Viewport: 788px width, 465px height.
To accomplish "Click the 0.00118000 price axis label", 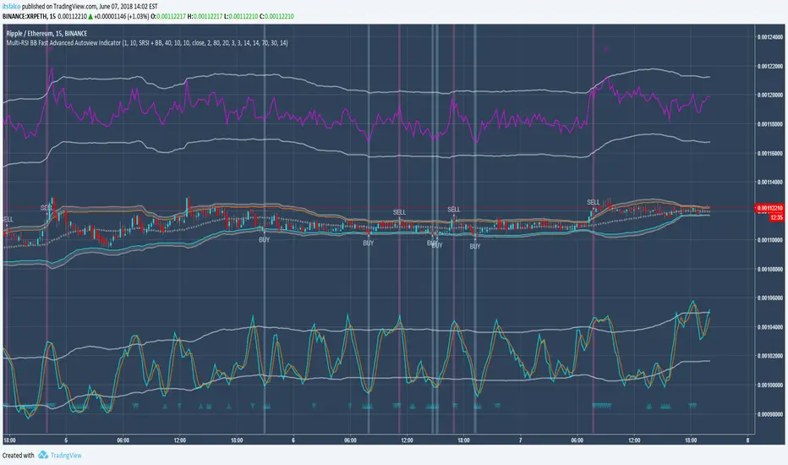I will (x=770, y=124).
